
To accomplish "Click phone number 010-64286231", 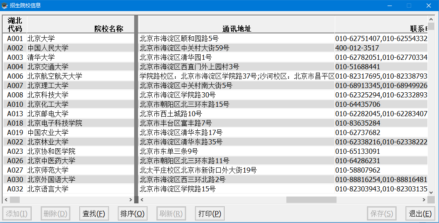I will click(381, 161).
